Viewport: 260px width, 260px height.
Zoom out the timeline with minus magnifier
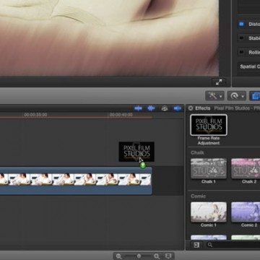point(118,256)
